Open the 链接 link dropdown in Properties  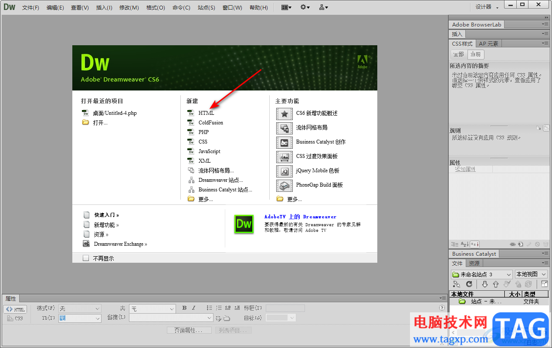click(x=171, y=318)
